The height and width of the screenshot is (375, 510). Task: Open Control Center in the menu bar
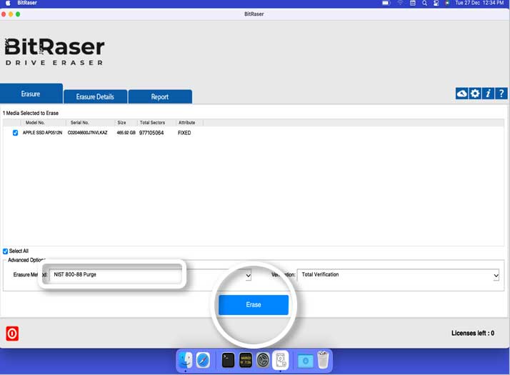pyautogui.click(x=436, y=3)
